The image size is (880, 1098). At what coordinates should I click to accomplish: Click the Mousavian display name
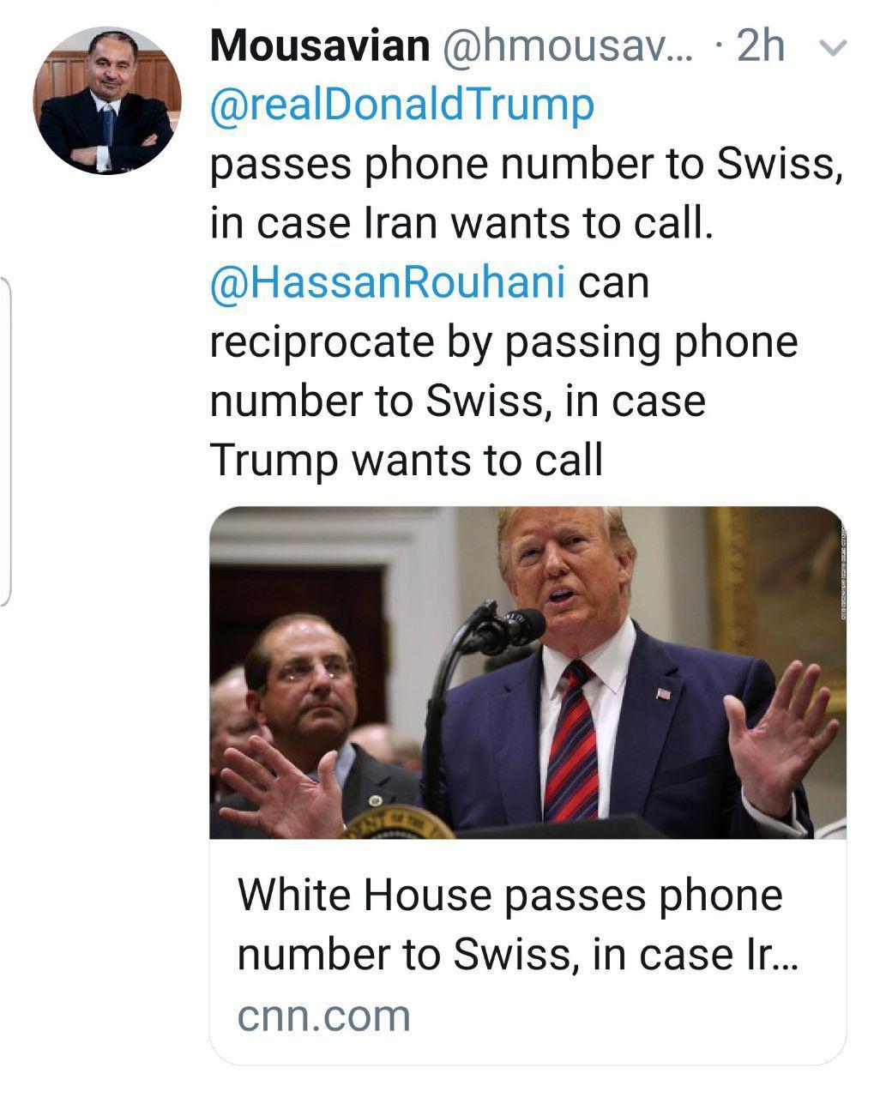point(320,46)
